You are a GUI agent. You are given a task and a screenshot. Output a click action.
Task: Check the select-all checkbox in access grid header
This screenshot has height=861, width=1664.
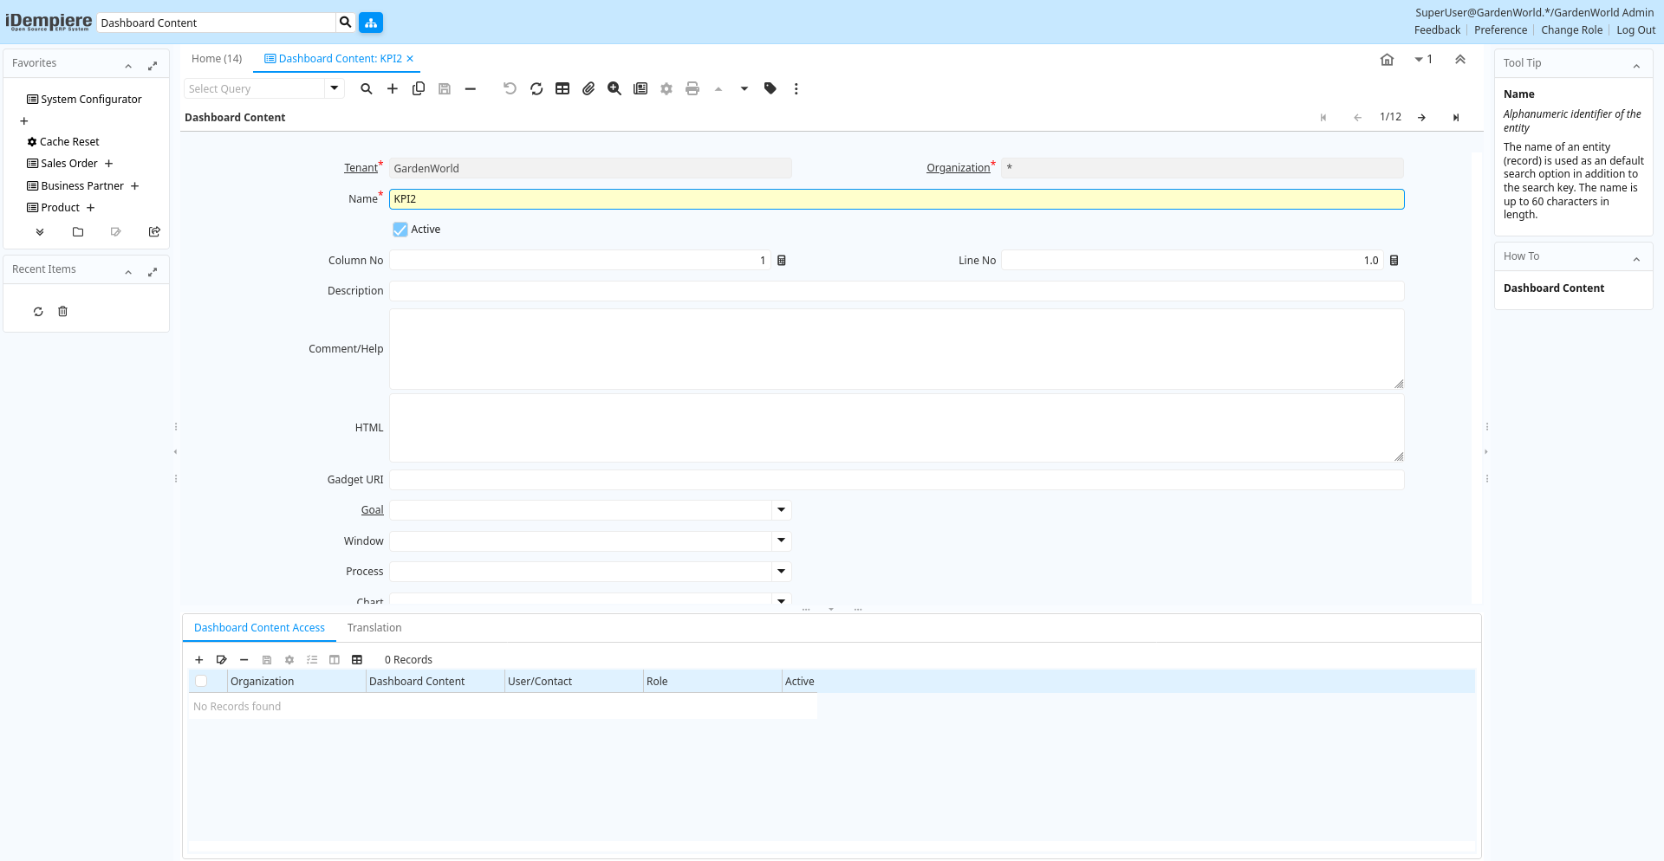pyautogui.click(x=201, y=682)
